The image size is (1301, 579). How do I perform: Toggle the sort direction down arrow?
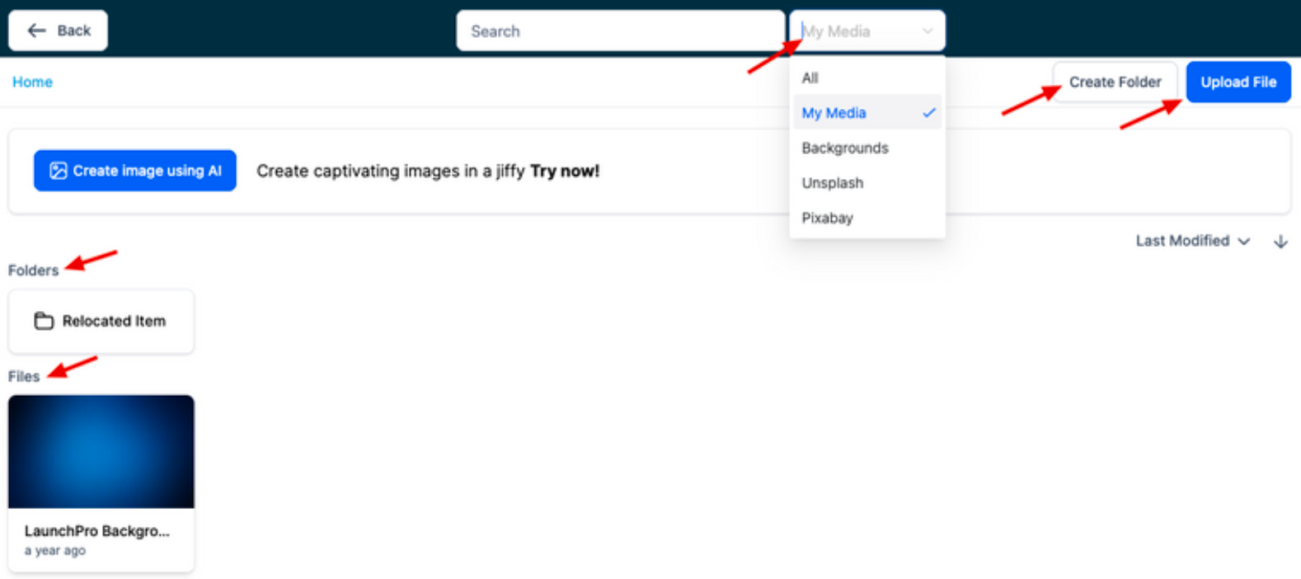1280,242
